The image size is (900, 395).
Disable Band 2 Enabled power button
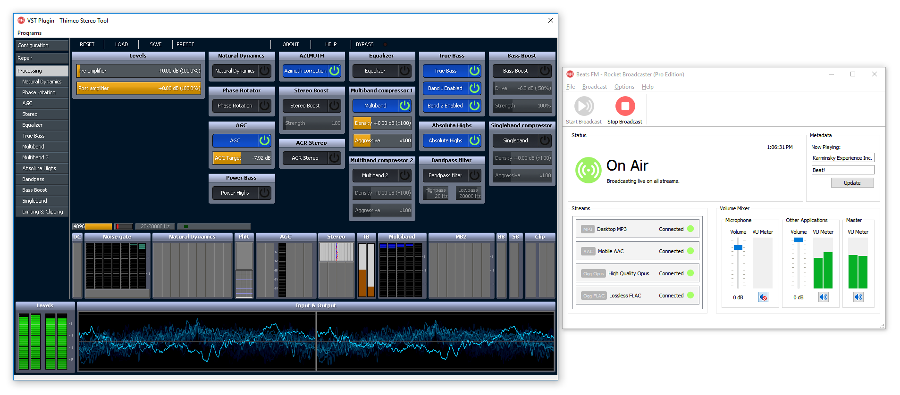(474, 106)
